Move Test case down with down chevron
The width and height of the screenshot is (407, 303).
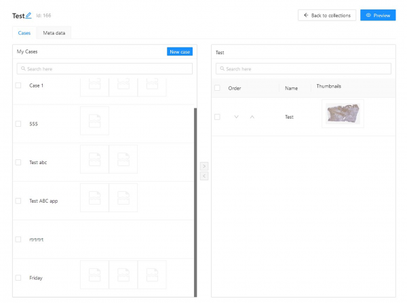point(236,117)
